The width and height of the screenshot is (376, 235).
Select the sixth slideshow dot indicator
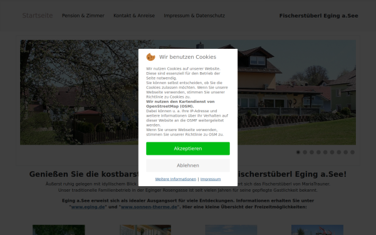point(332,152)
